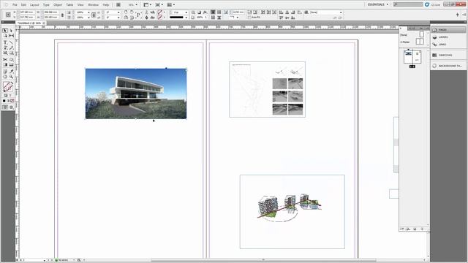
Task: Open the Help menu
Action: pyautogui.click(x=105, y=5)
